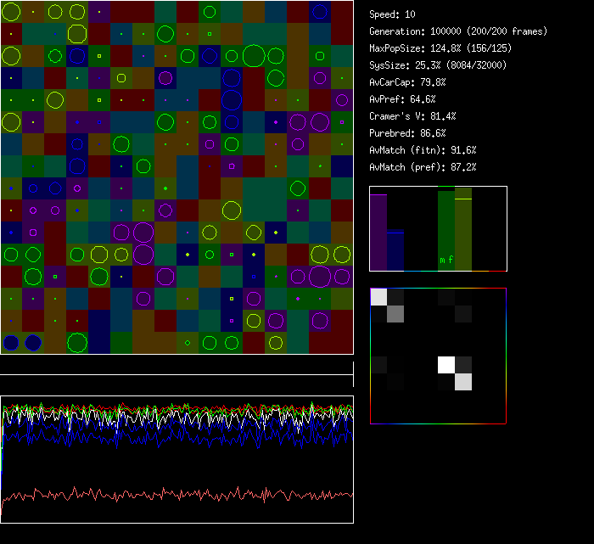
Task: Select the purple circle in the bottom-right area of the last column's second-to-last row
Action: 319,321
